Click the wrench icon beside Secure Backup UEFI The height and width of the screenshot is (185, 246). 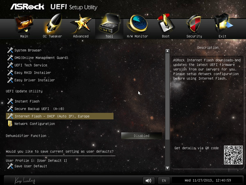tap(10, 109)
